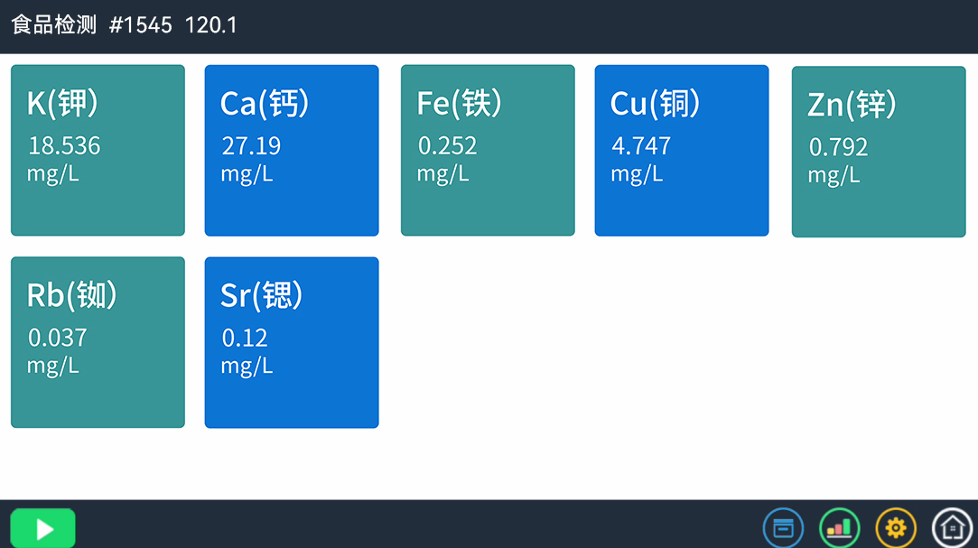Open the bar chart statistics icon
Image resolution: width=978 pixels, height=548 pixels.
(x=839, y=528)
